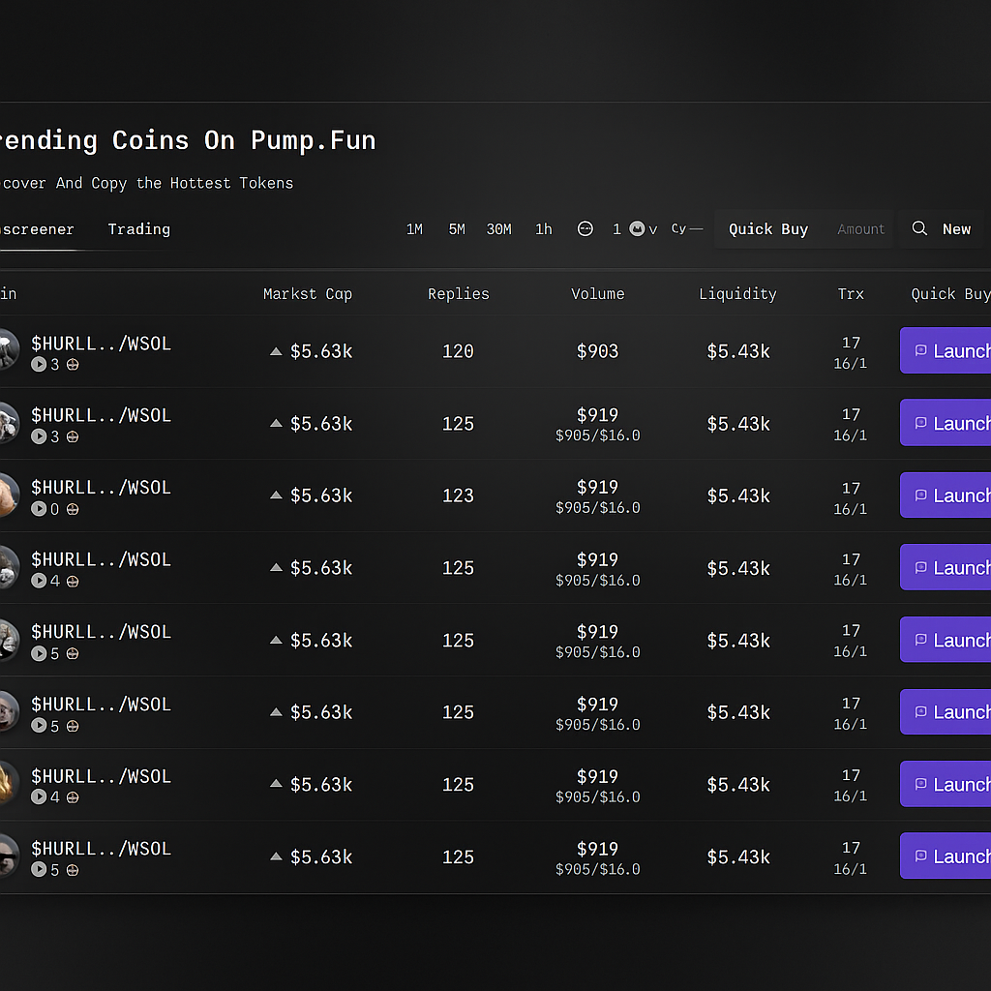Click the '0' play count in the 123-replies row
The width and height of the screenshot is (991, 991).
click(x=55, y=509)
